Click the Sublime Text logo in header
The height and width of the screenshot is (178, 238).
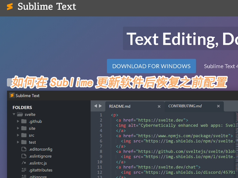(10, 6)
